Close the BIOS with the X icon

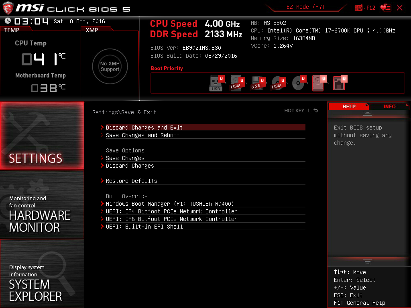[x=399, y=8]
